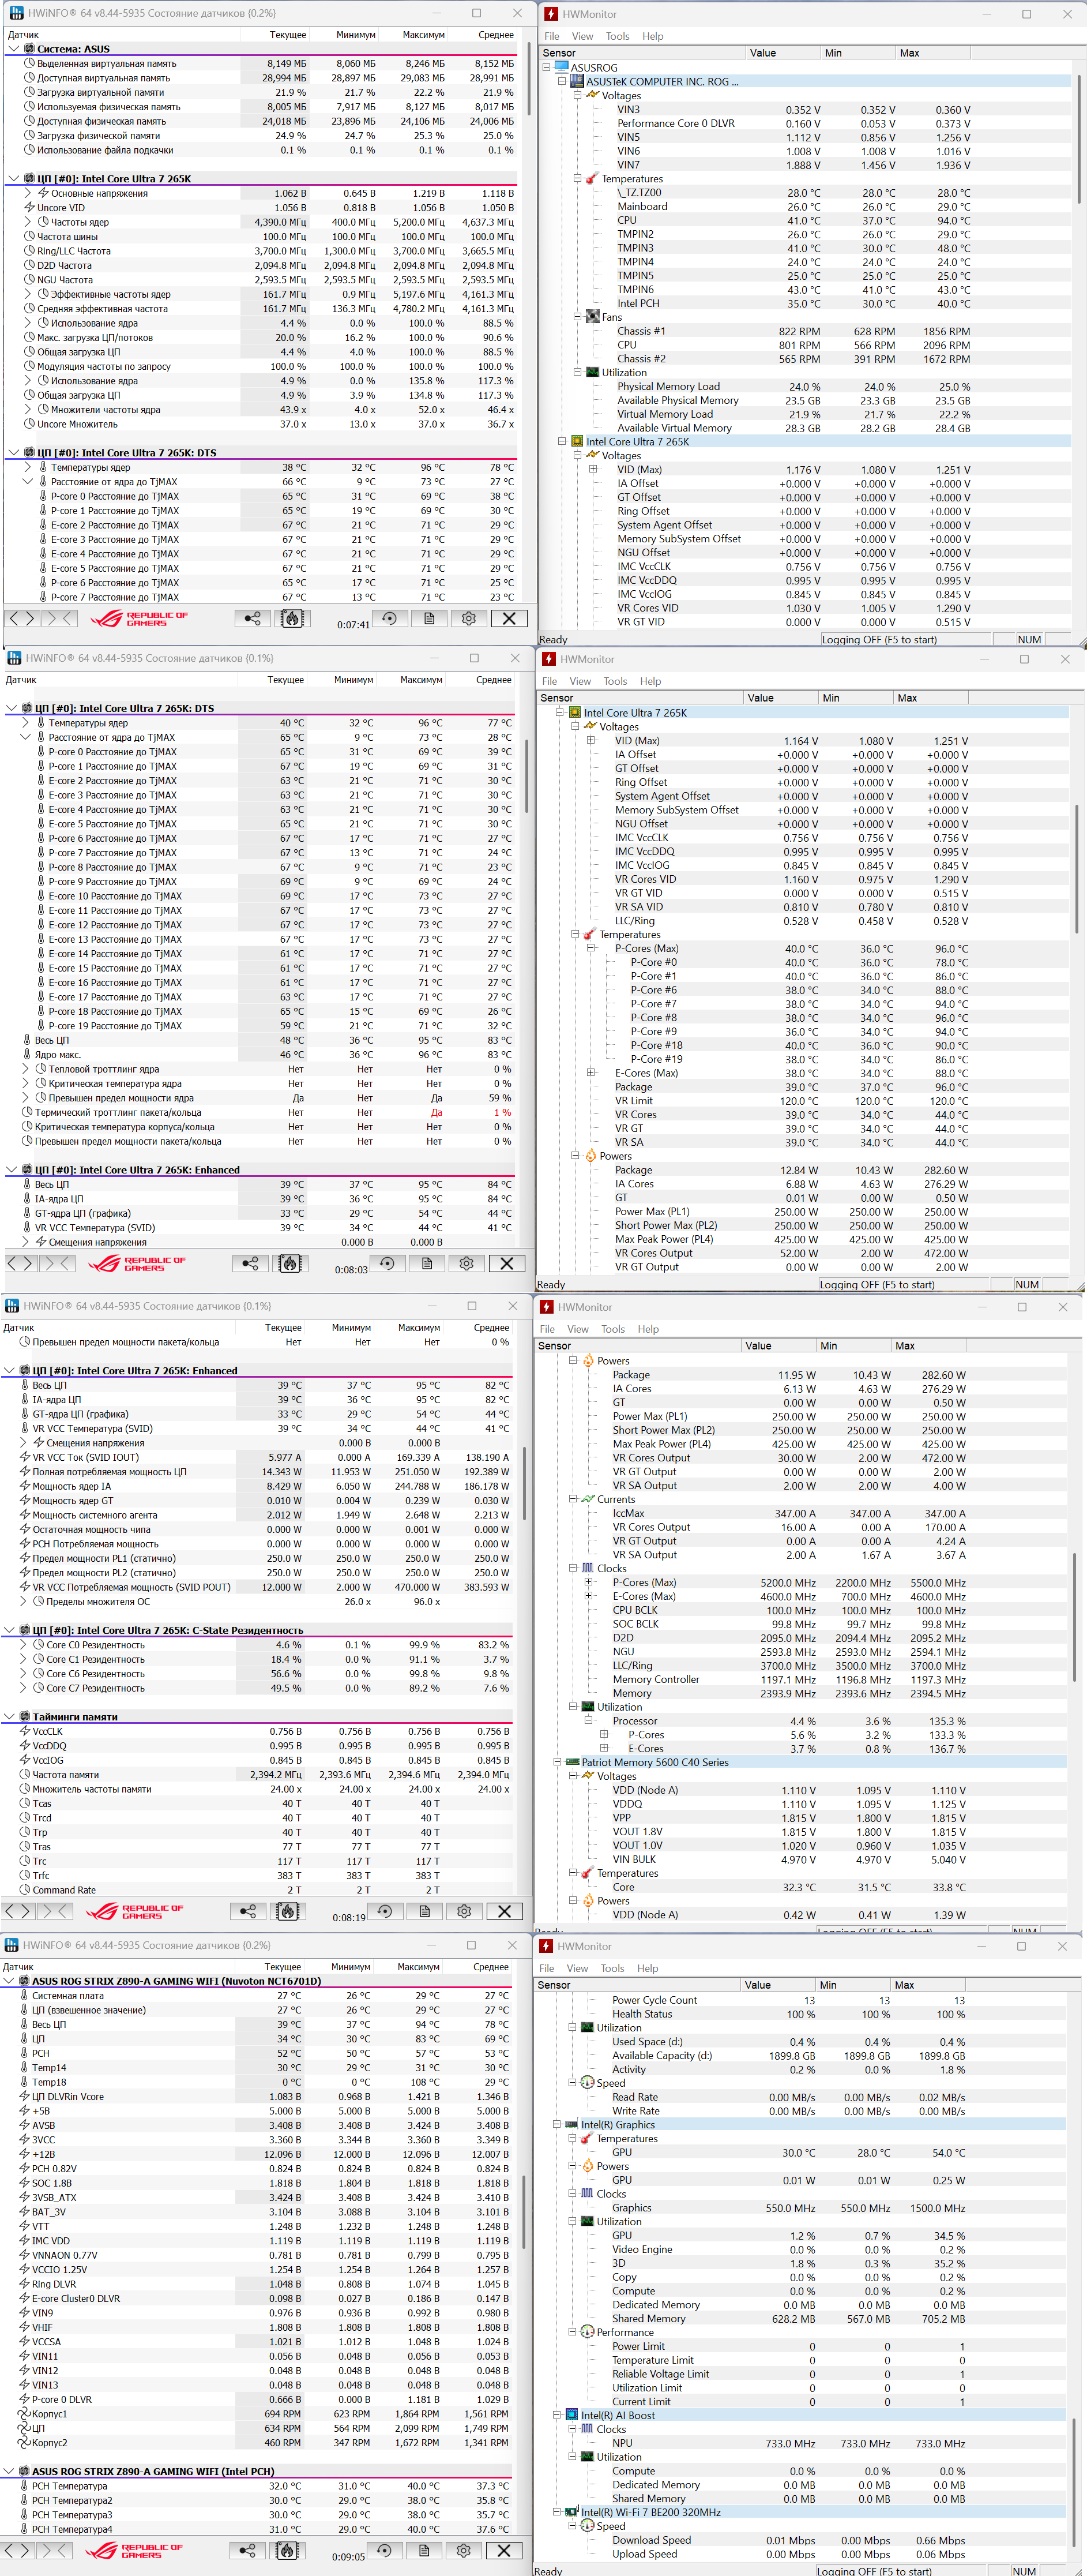This screenshot has width=1087, height=2576.
Task: Collapse the 'Тайминги памяти' sensor group
Action: pos(9,1717)
